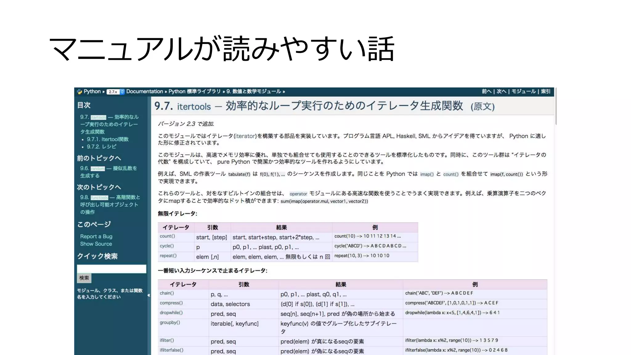Click the Python breadcrumb link
The width and height of the screenshot is (631, 355).
tap(92, 92)
